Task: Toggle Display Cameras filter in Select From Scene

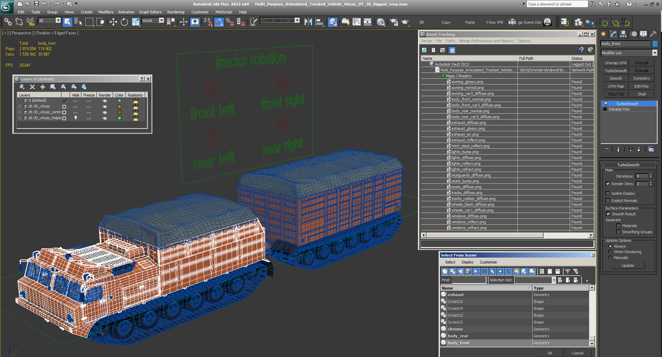Action: pos(468,271)
